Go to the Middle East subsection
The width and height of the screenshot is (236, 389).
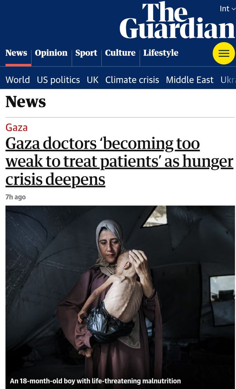(190, 80)
